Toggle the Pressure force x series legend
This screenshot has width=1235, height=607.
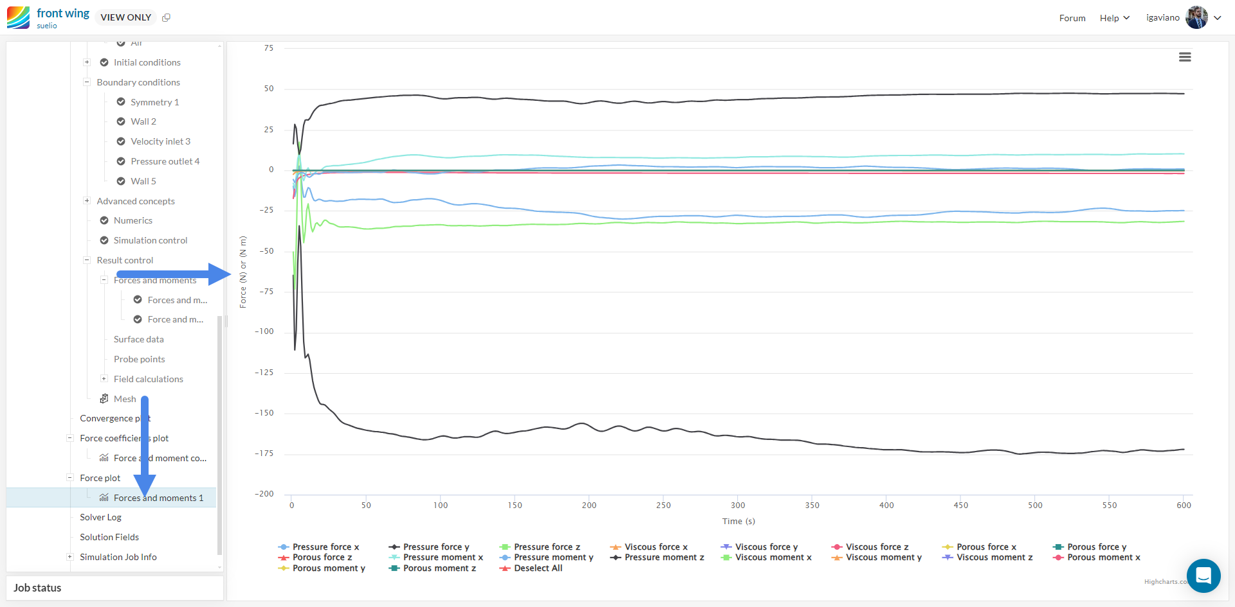[x=325, y=547]
